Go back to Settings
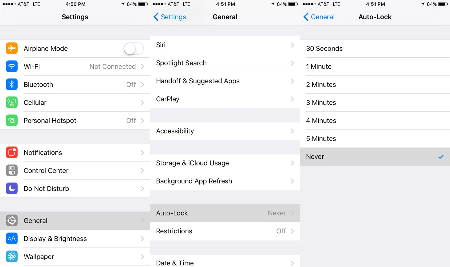The height and width of the screenshot is (267, 450). tap(170, 17)
